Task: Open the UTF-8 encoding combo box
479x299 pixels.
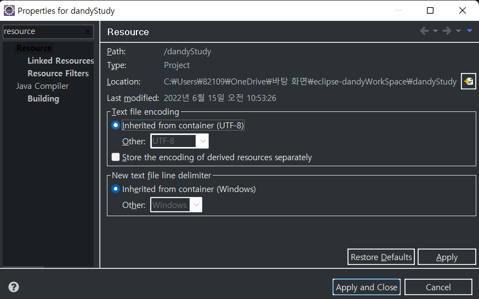Action: click(180, 141)
